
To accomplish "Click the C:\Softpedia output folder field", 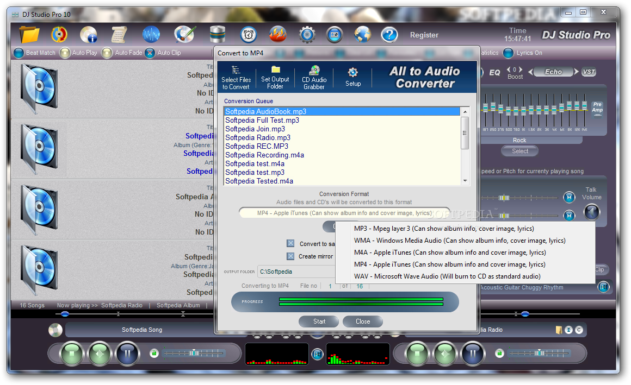I will coord(297,272).
